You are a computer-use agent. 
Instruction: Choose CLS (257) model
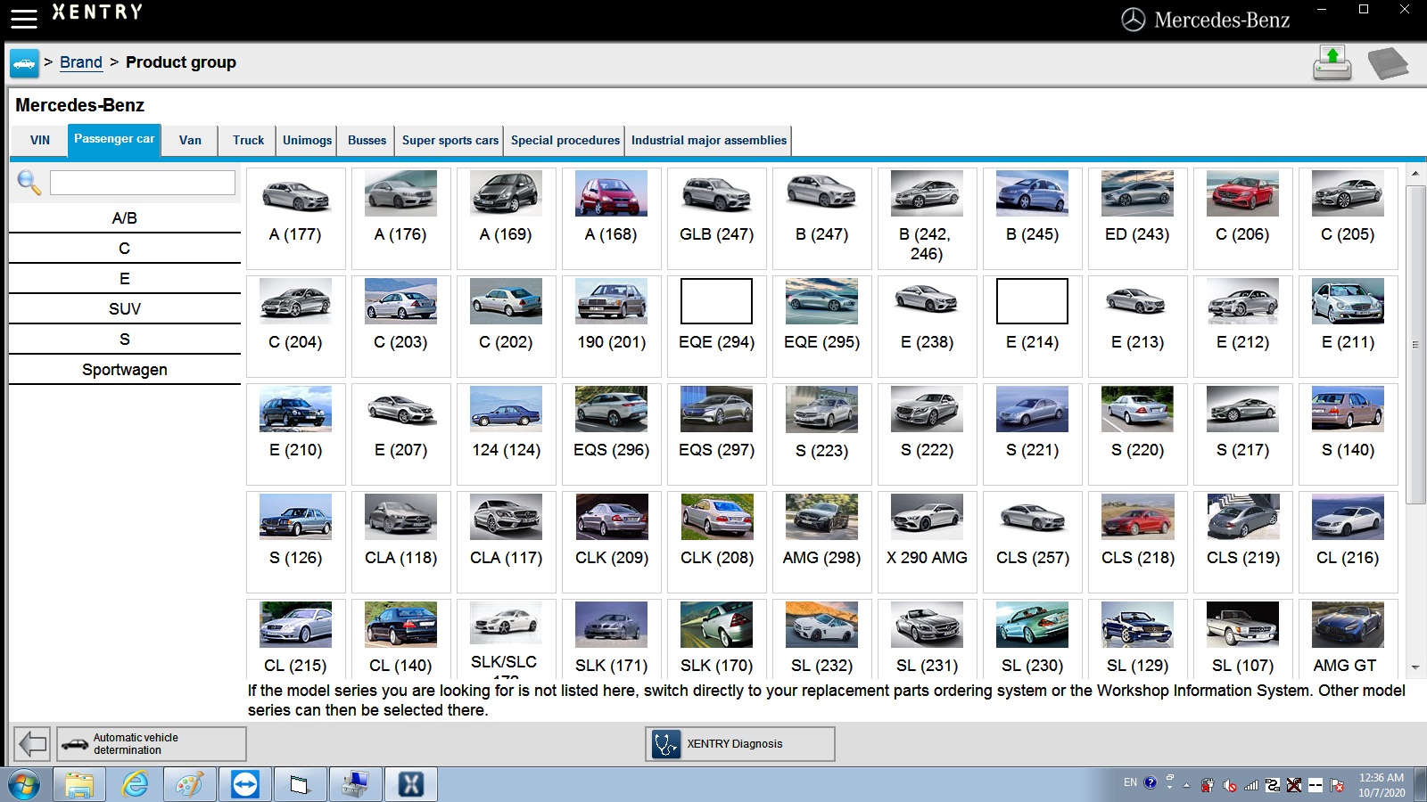point(1032,542)
